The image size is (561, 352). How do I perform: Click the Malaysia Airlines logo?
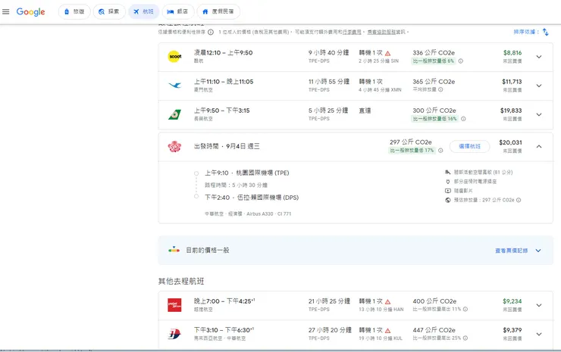coord(174,334)
